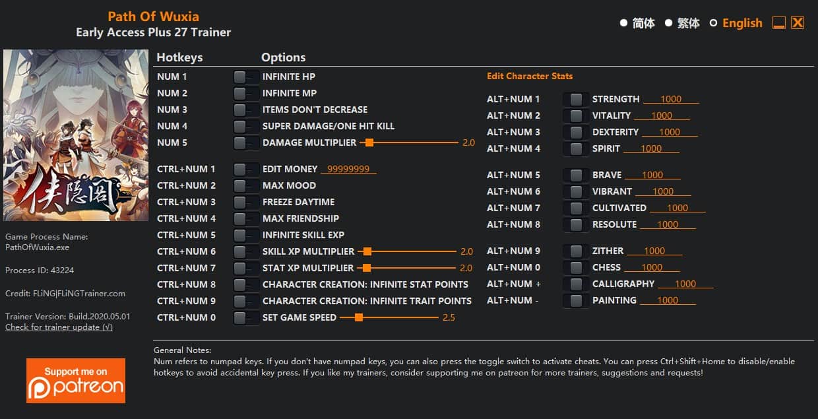Toggle the Damage Multiplier switch
This screenshot has height=419, width=818.
coord(246,143)
